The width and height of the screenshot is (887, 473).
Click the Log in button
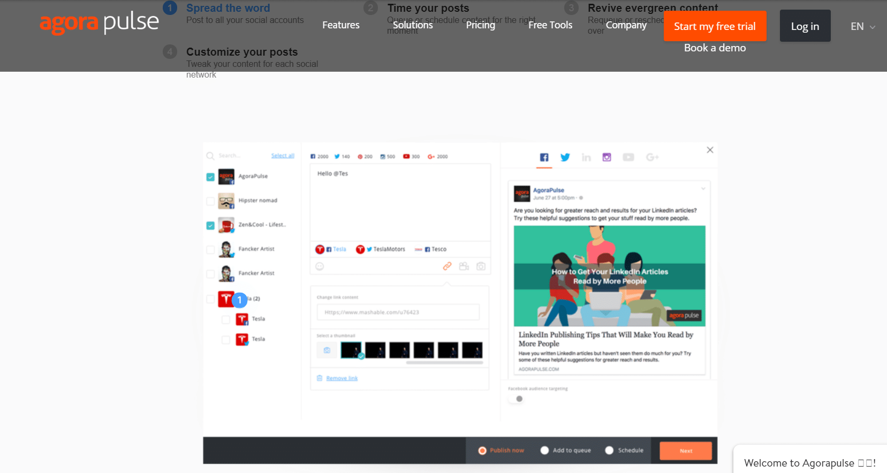tap(805, 26)
